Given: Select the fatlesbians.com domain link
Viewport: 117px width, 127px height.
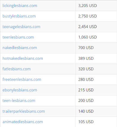Looking at the screenshot, I should pyautogui.click(x=17, y=69).
